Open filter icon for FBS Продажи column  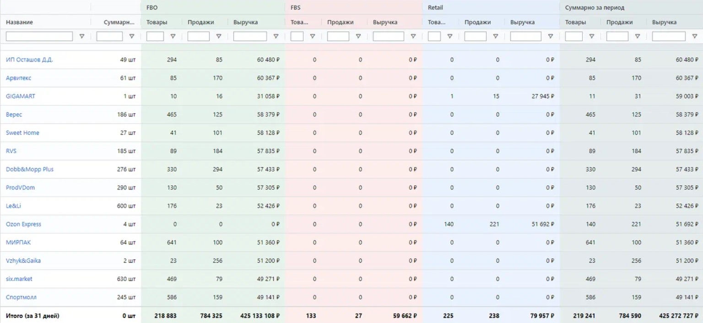coord(358,37)
